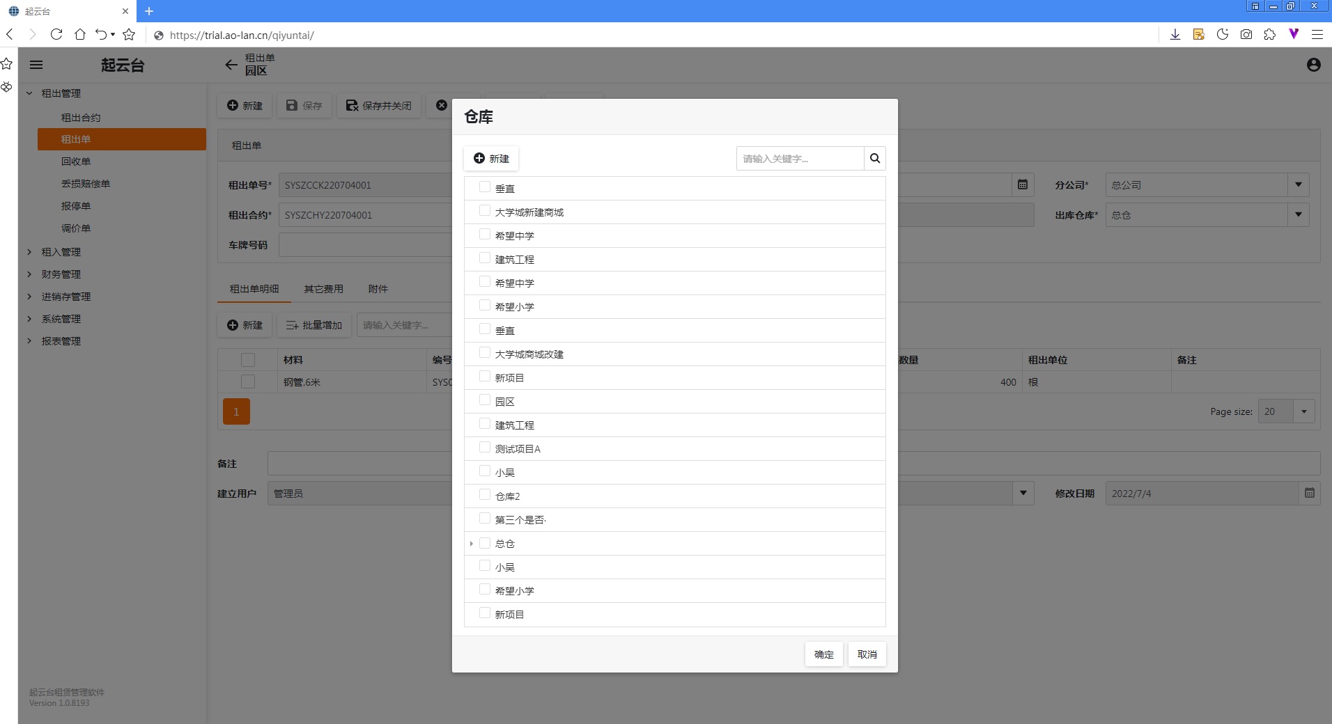Click the 车牌号码 input field
The image size is (1332, 724).
pos(366,244)
